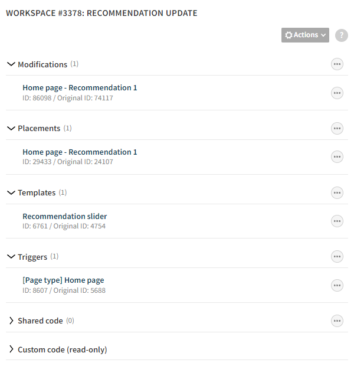Screen dimensions: 354x366
Task: Open more options for Templates section
Action: click(x=337, y=192)
